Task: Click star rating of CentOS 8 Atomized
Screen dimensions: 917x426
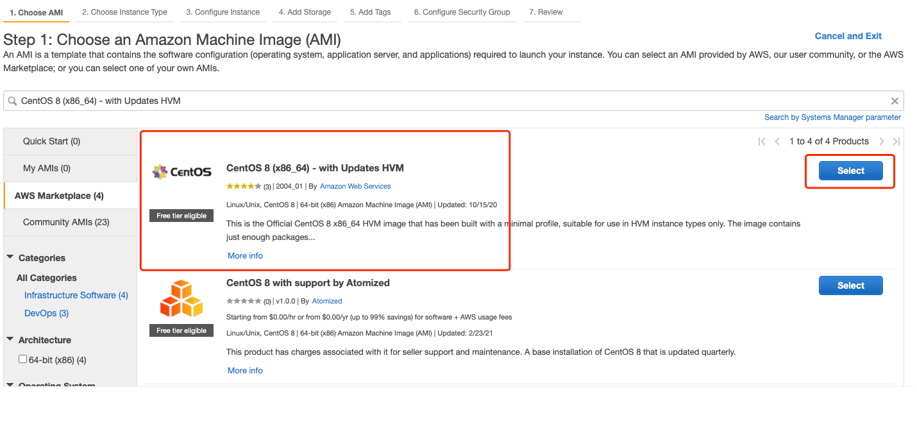Action: click(x=244, y=301)
